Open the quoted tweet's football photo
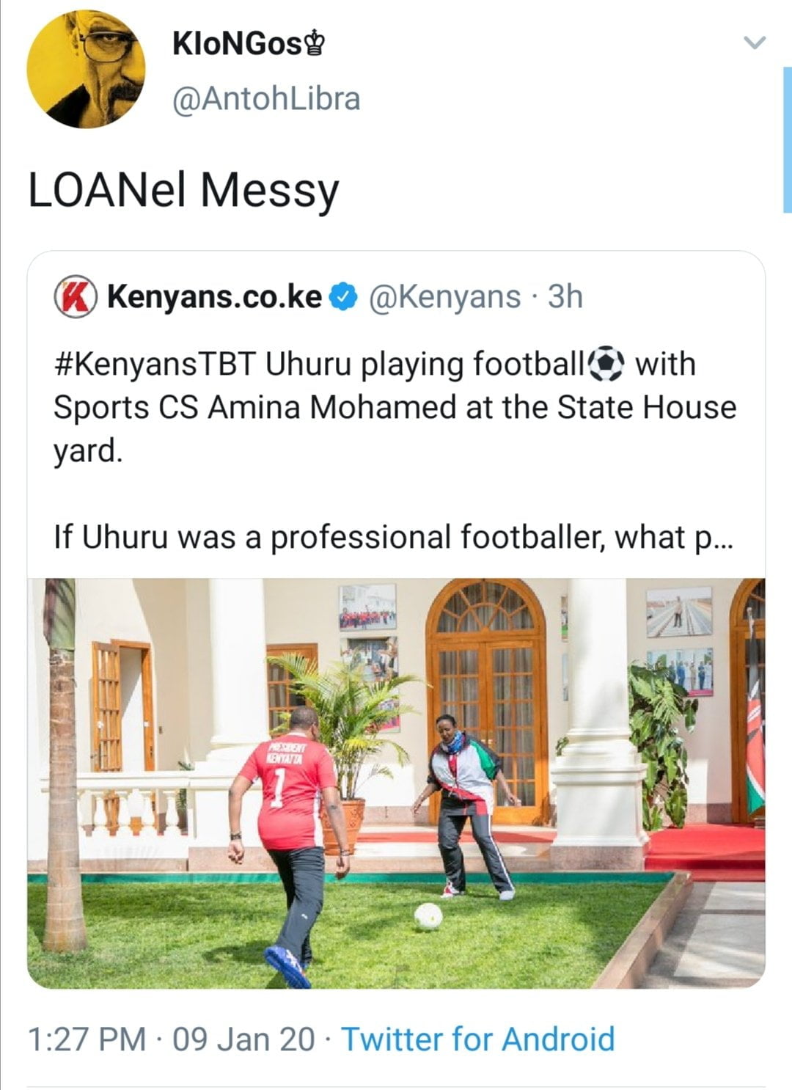 tap(396, 783)
